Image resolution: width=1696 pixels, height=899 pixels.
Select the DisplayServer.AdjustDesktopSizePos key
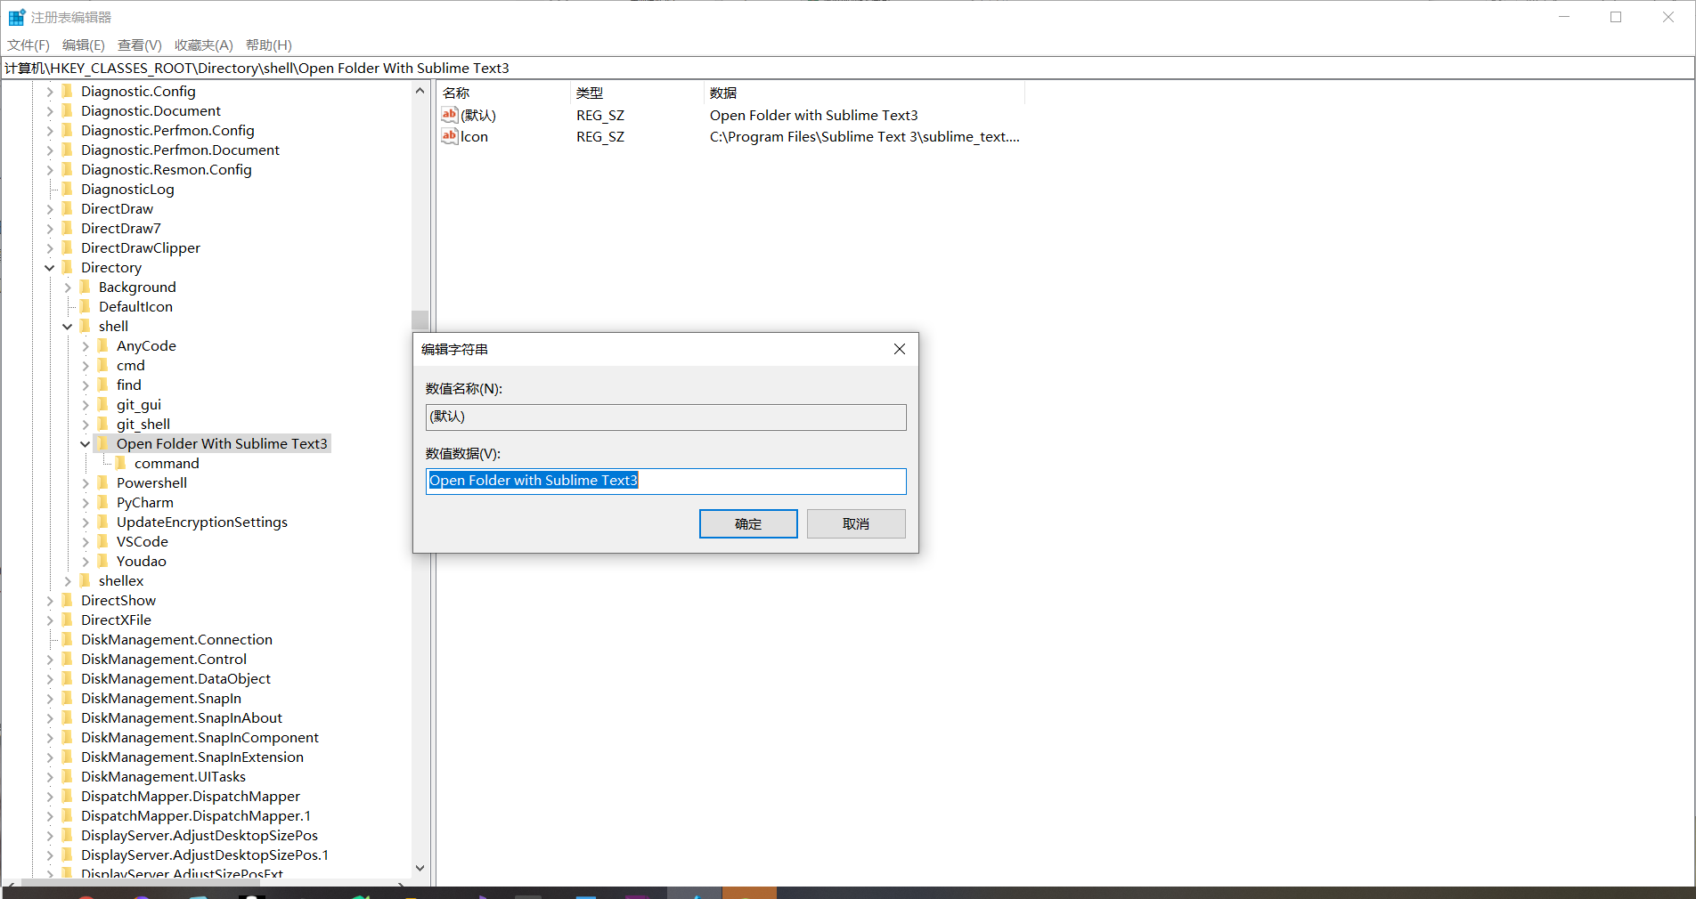(200, 835)
